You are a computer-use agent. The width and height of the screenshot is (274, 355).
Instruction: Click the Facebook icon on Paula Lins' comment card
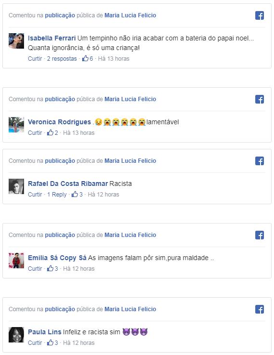tap(260, 309)
